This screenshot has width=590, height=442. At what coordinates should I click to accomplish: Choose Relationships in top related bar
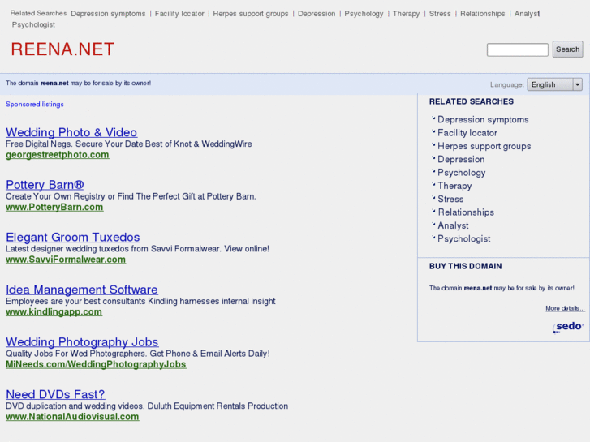point(482,14)
